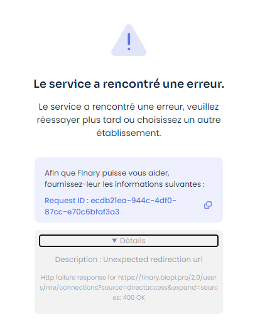Click the 87cc-e70c6bfaf3a3 line of the ID
Image resolution: width=260 pixels, height=326 pixels.
click(x=82, y=212)
